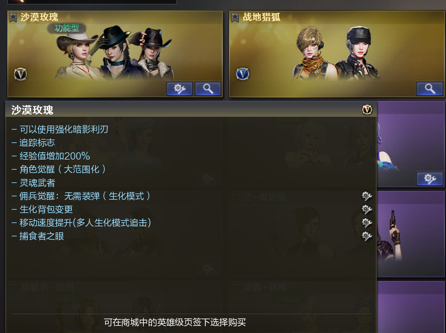Screen dimensions: 446x333
Task: Open gear setting for 移动速度提升 row
Action: coord(366,222)
